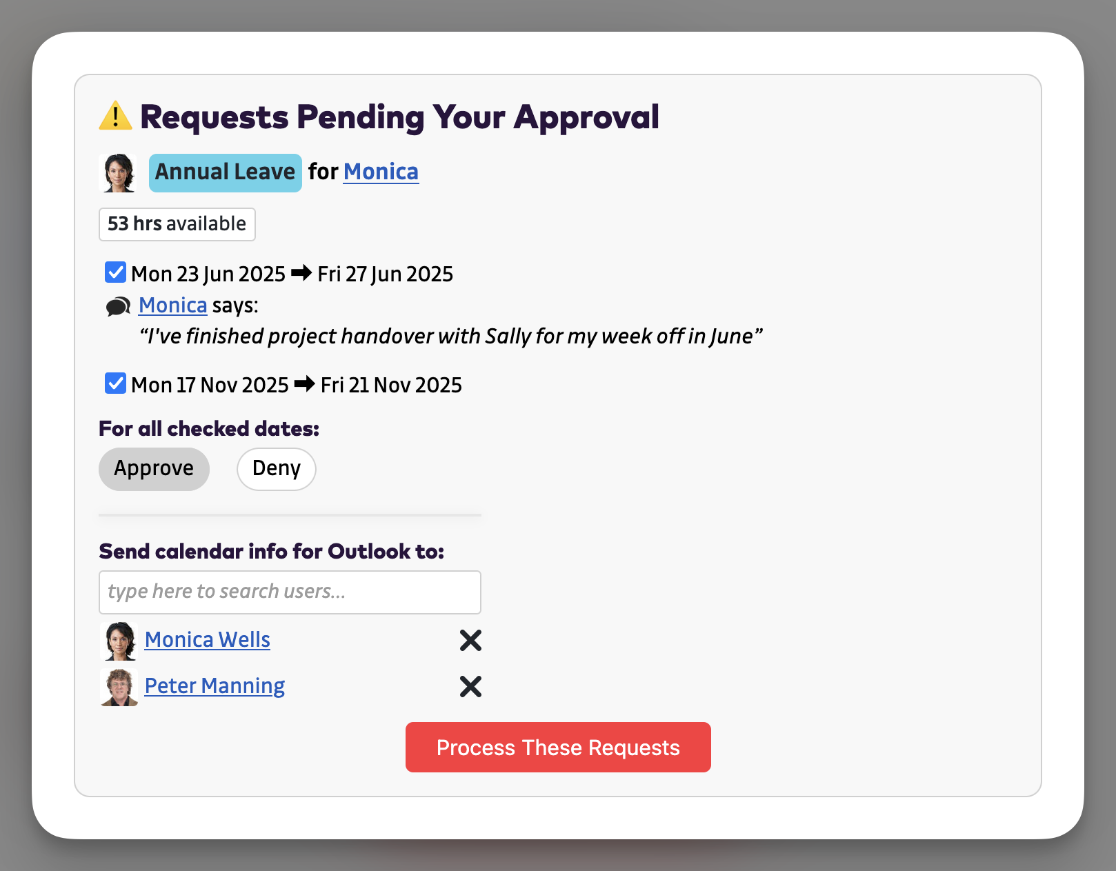The width and height of the screenshot is (1116, 871).
Task: Click the user search field
Action: click(290, 592)
